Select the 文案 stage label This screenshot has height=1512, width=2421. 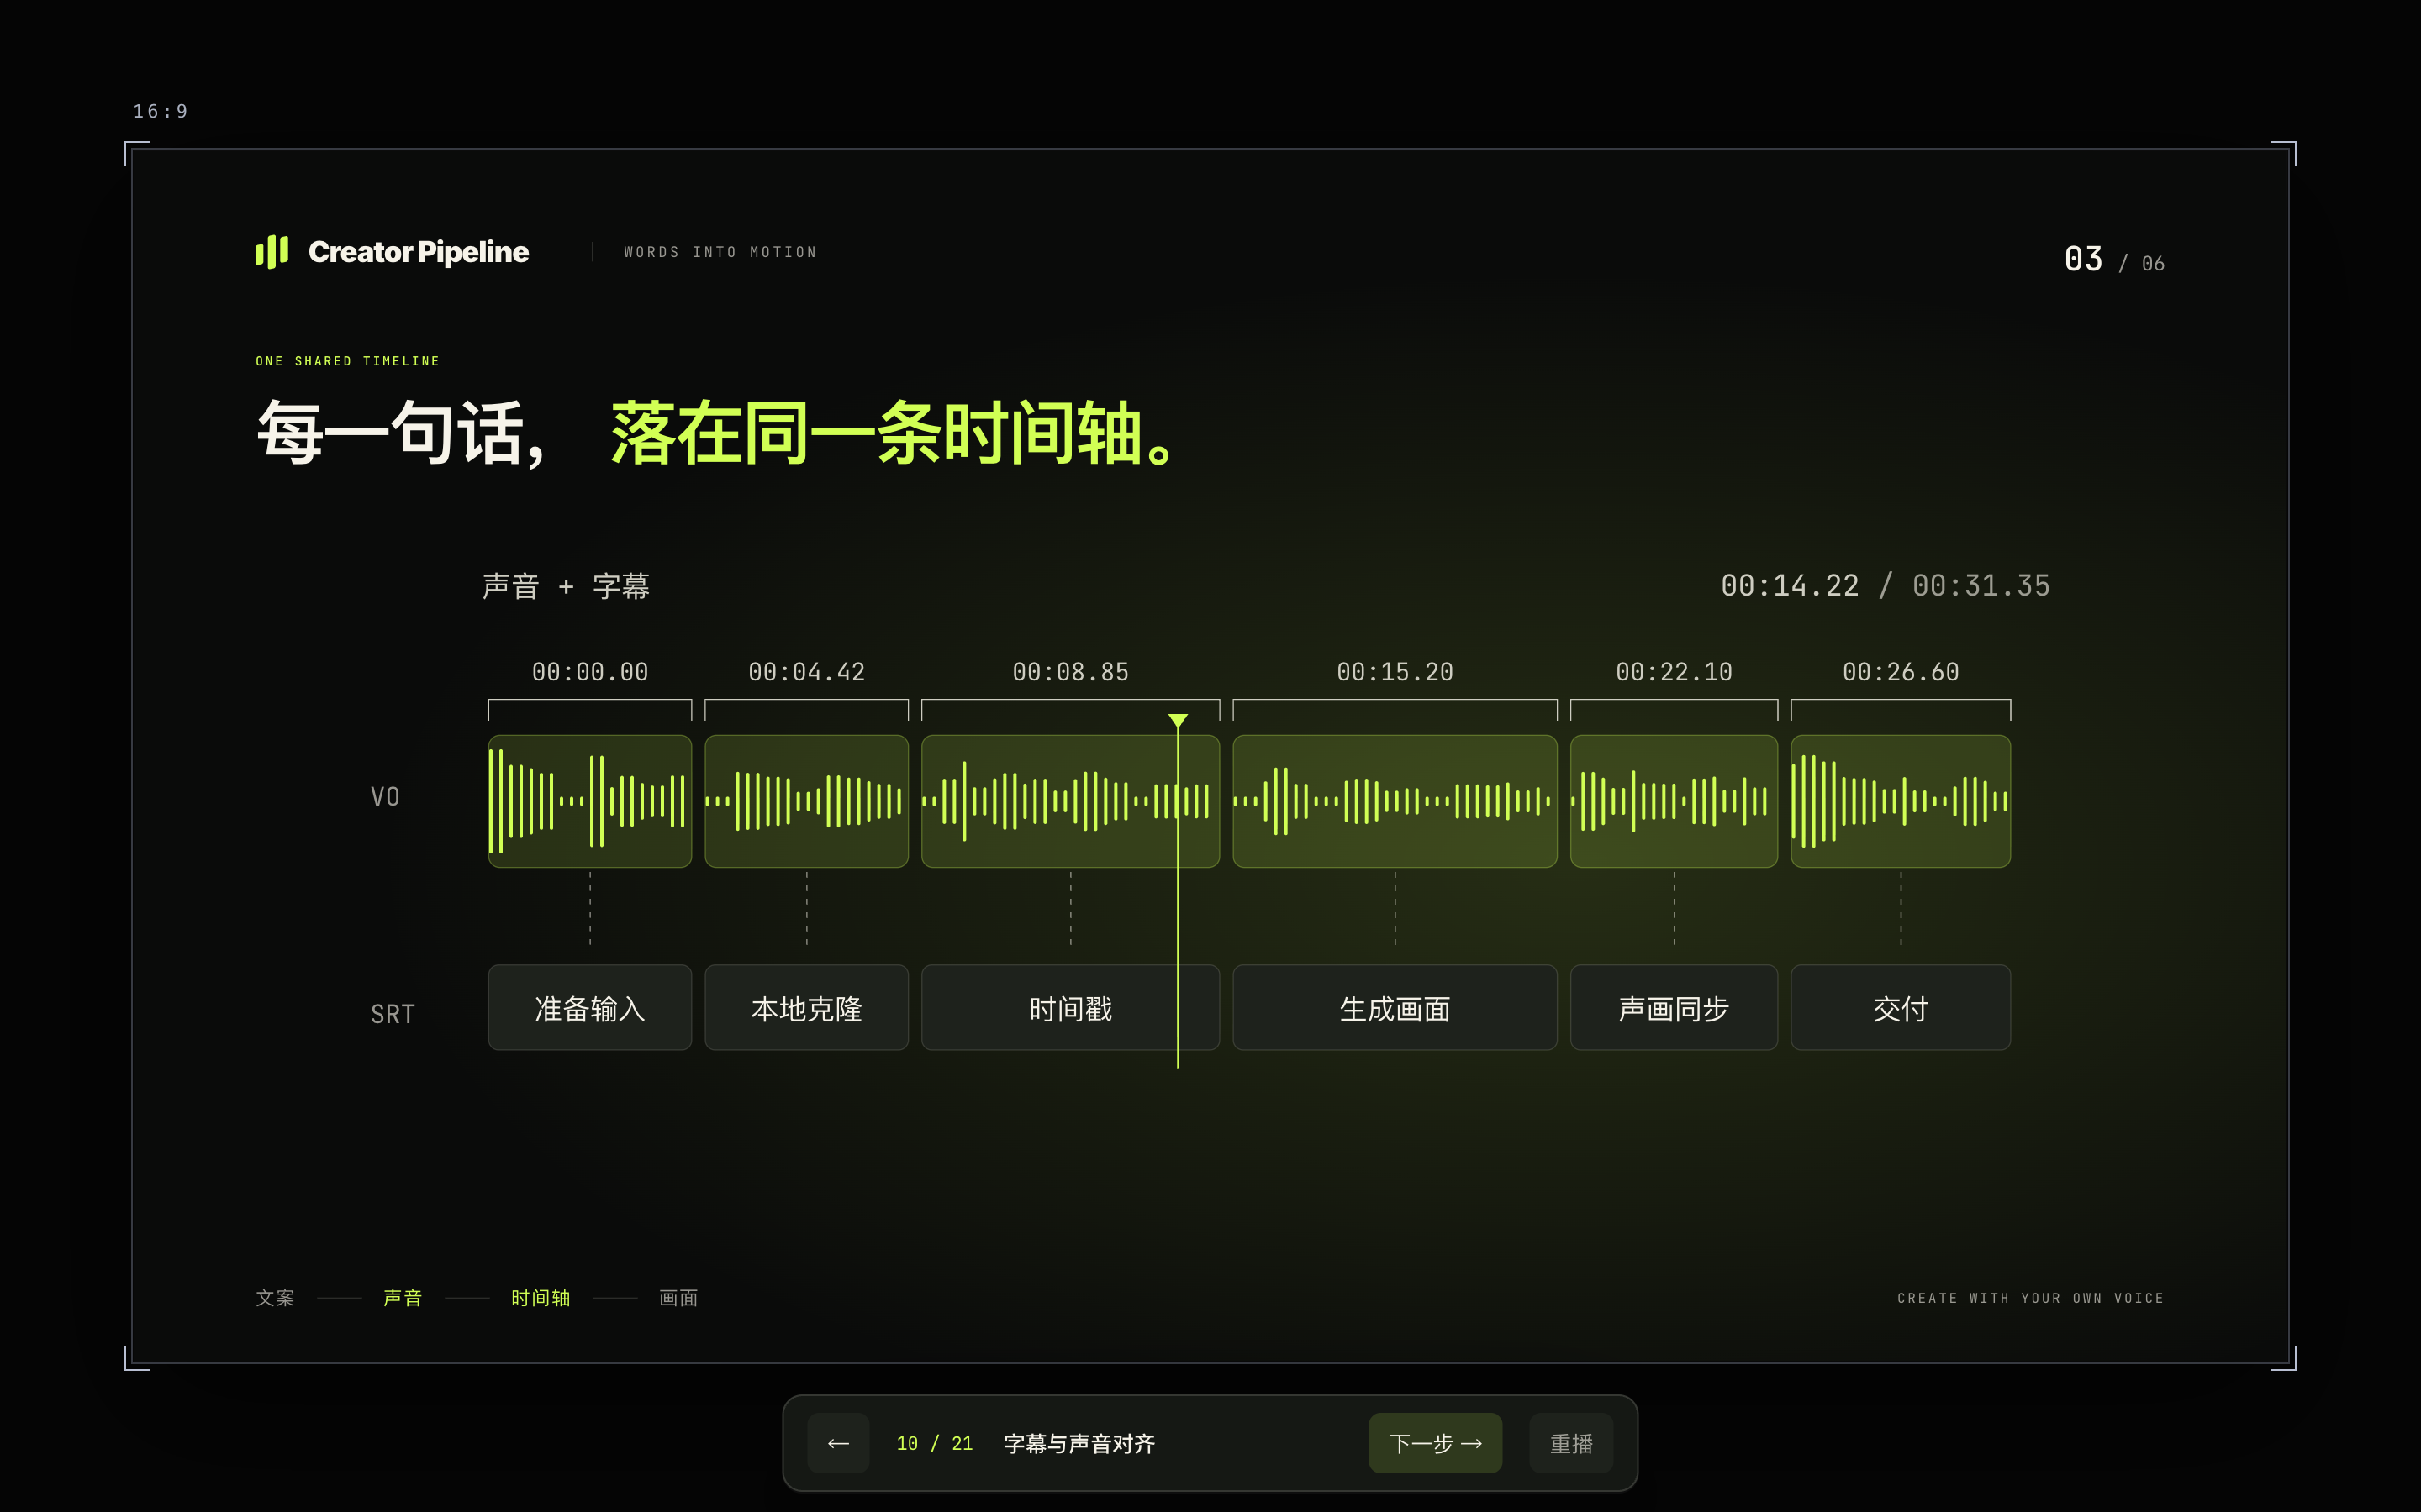(x=275, y=1298)
